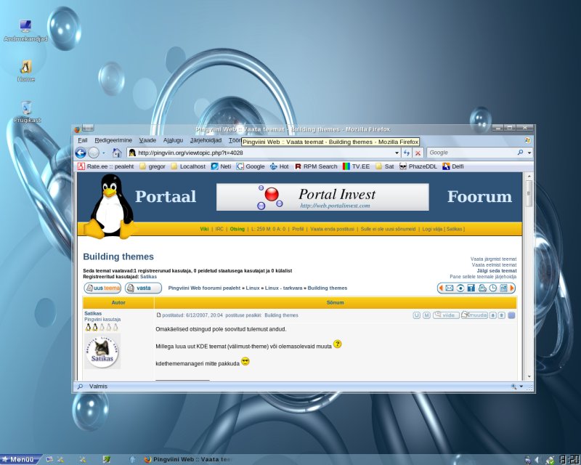Open the Järjehoidjad menu
581x465 pixels.
(206, 140)
